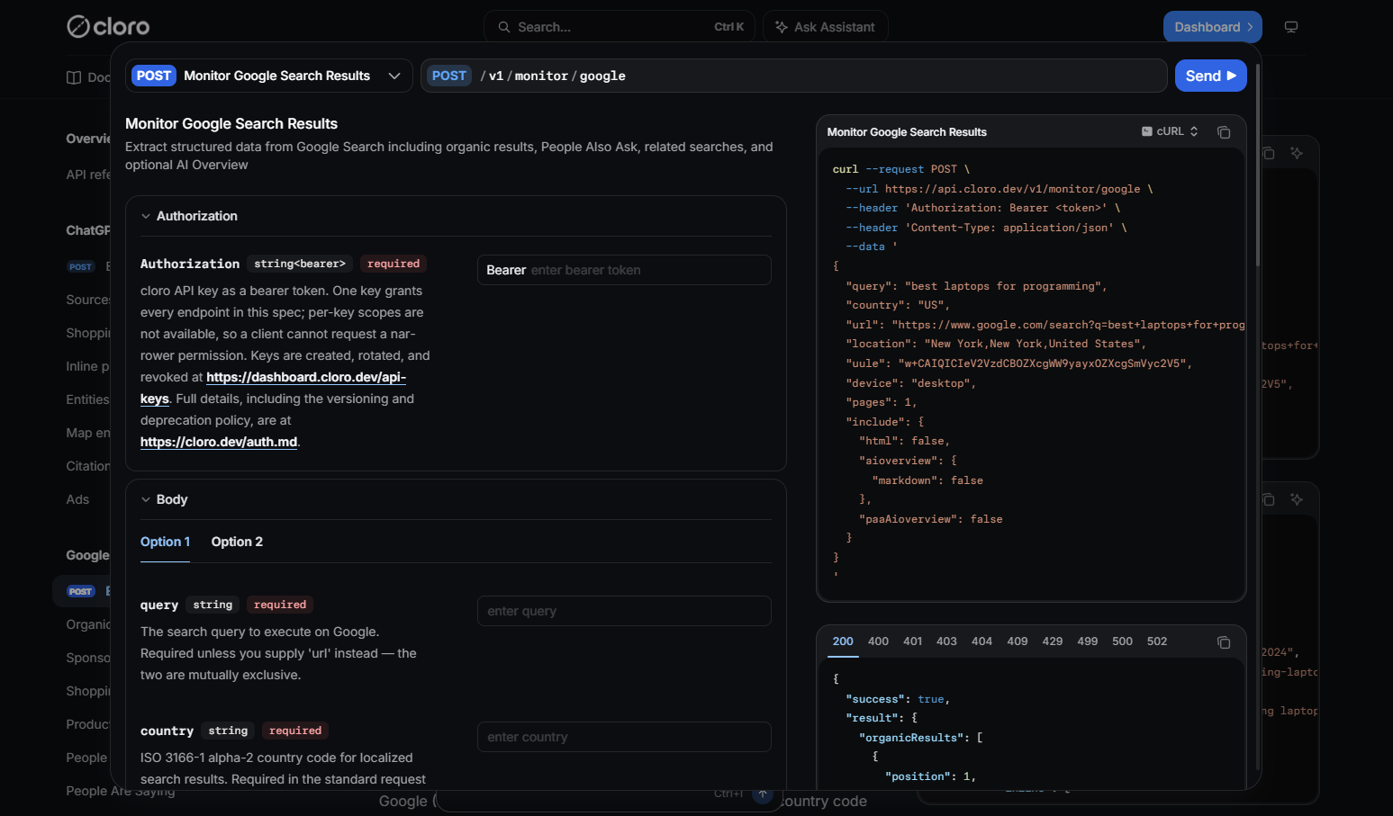Click the "success": true line
The width and height of the screenshot is (1393, 816).
tap(898, 699)
